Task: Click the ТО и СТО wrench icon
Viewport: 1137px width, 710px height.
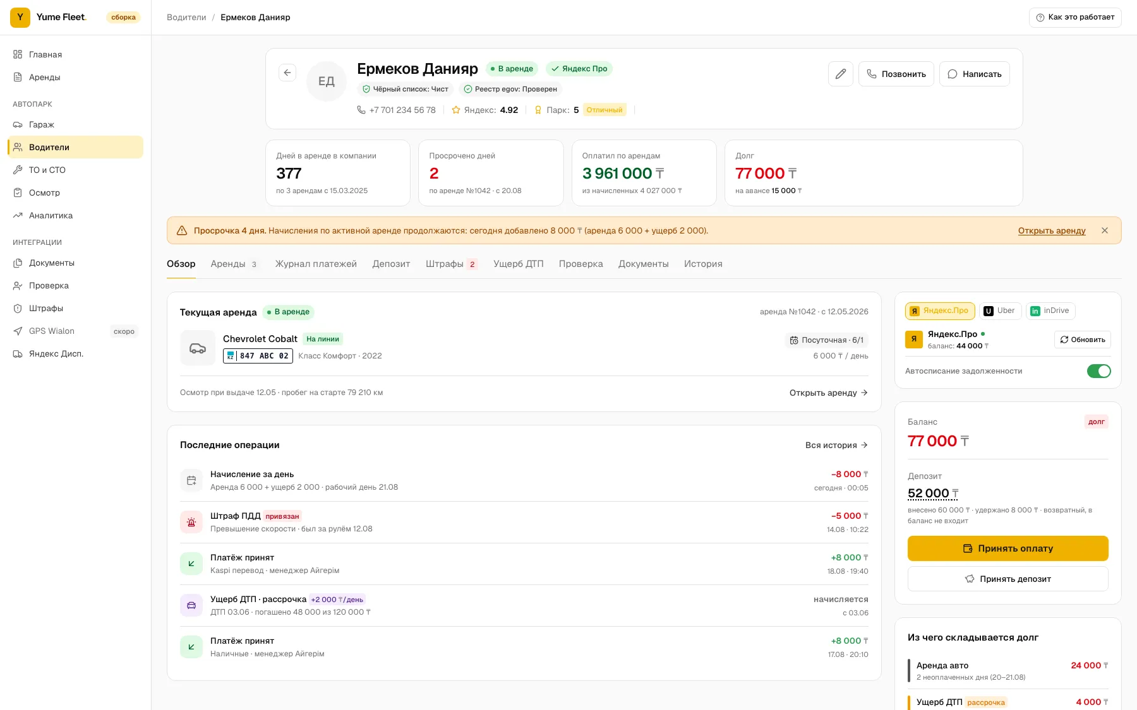Action: click(x=18, y=170)
